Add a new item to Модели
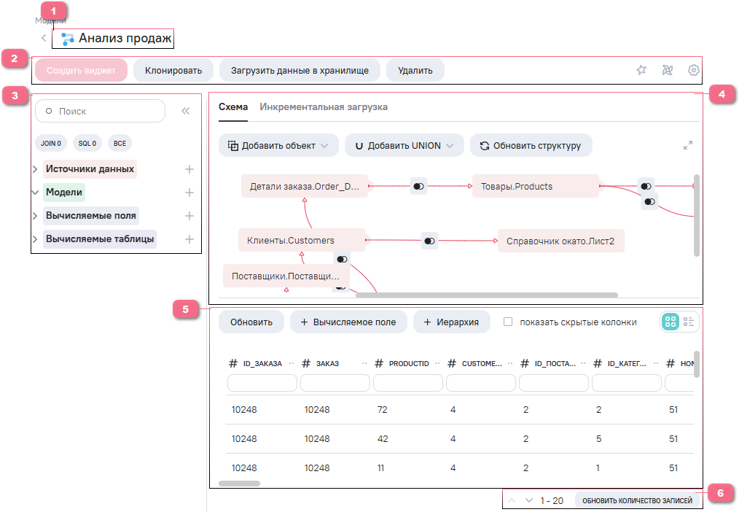The width and height of the screenshot is (739, 512). (189, 193)
